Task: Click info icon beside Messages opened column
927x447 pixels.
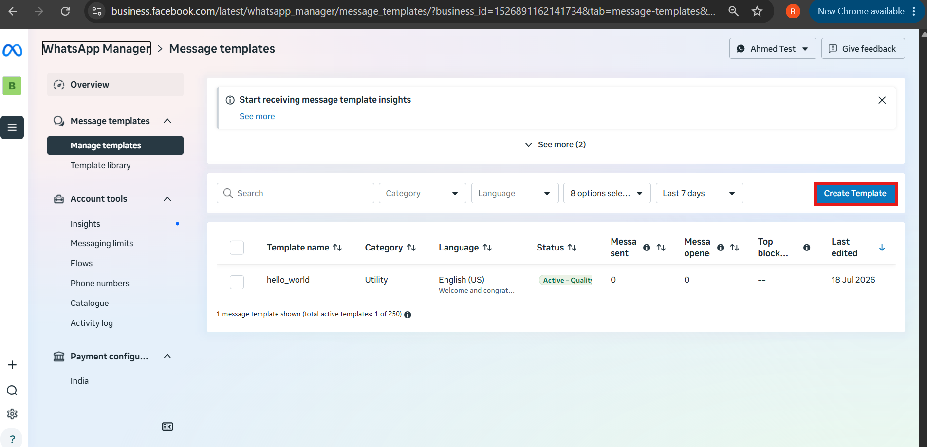Action: click(721, 248)
